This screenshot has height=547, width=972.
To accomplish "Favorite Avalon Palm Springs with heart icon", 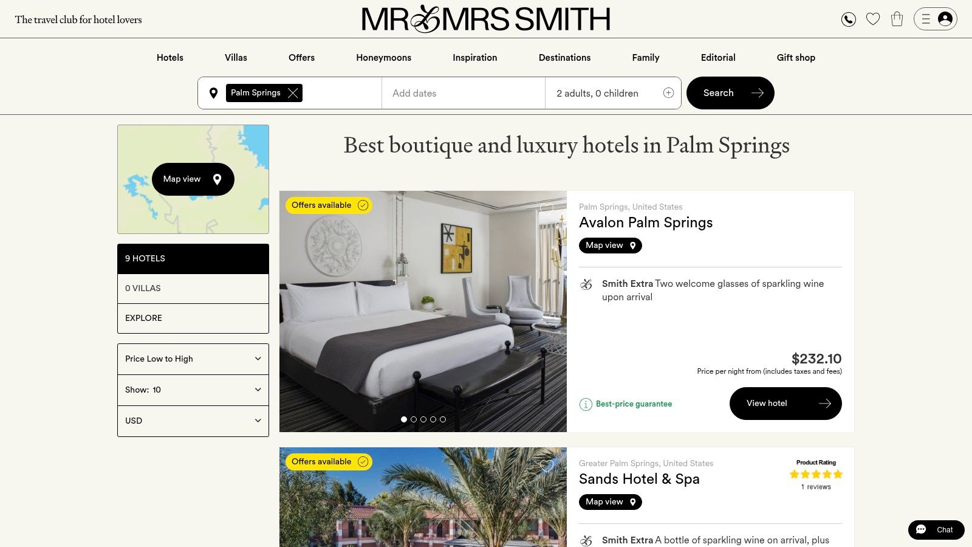I will (547, 208).
